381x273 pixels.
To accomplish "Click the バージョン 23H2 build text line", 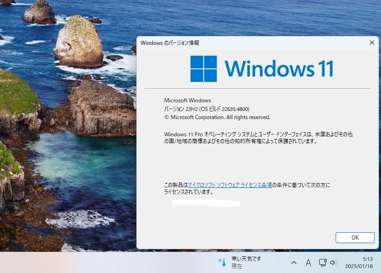I will pyautogui.click(x=207, y=109).
